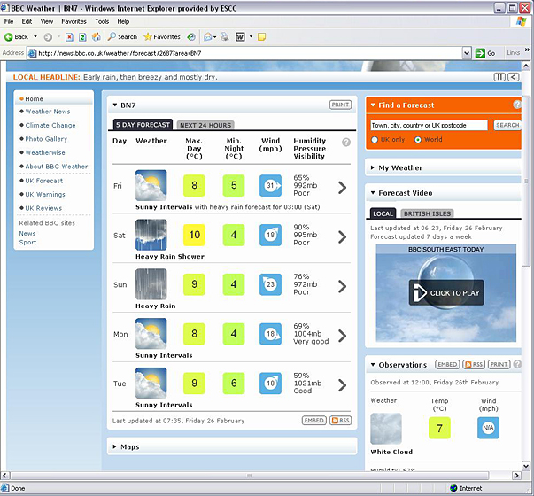
Task: Click the horizontal scrollbar thumb
Action: 249,476
